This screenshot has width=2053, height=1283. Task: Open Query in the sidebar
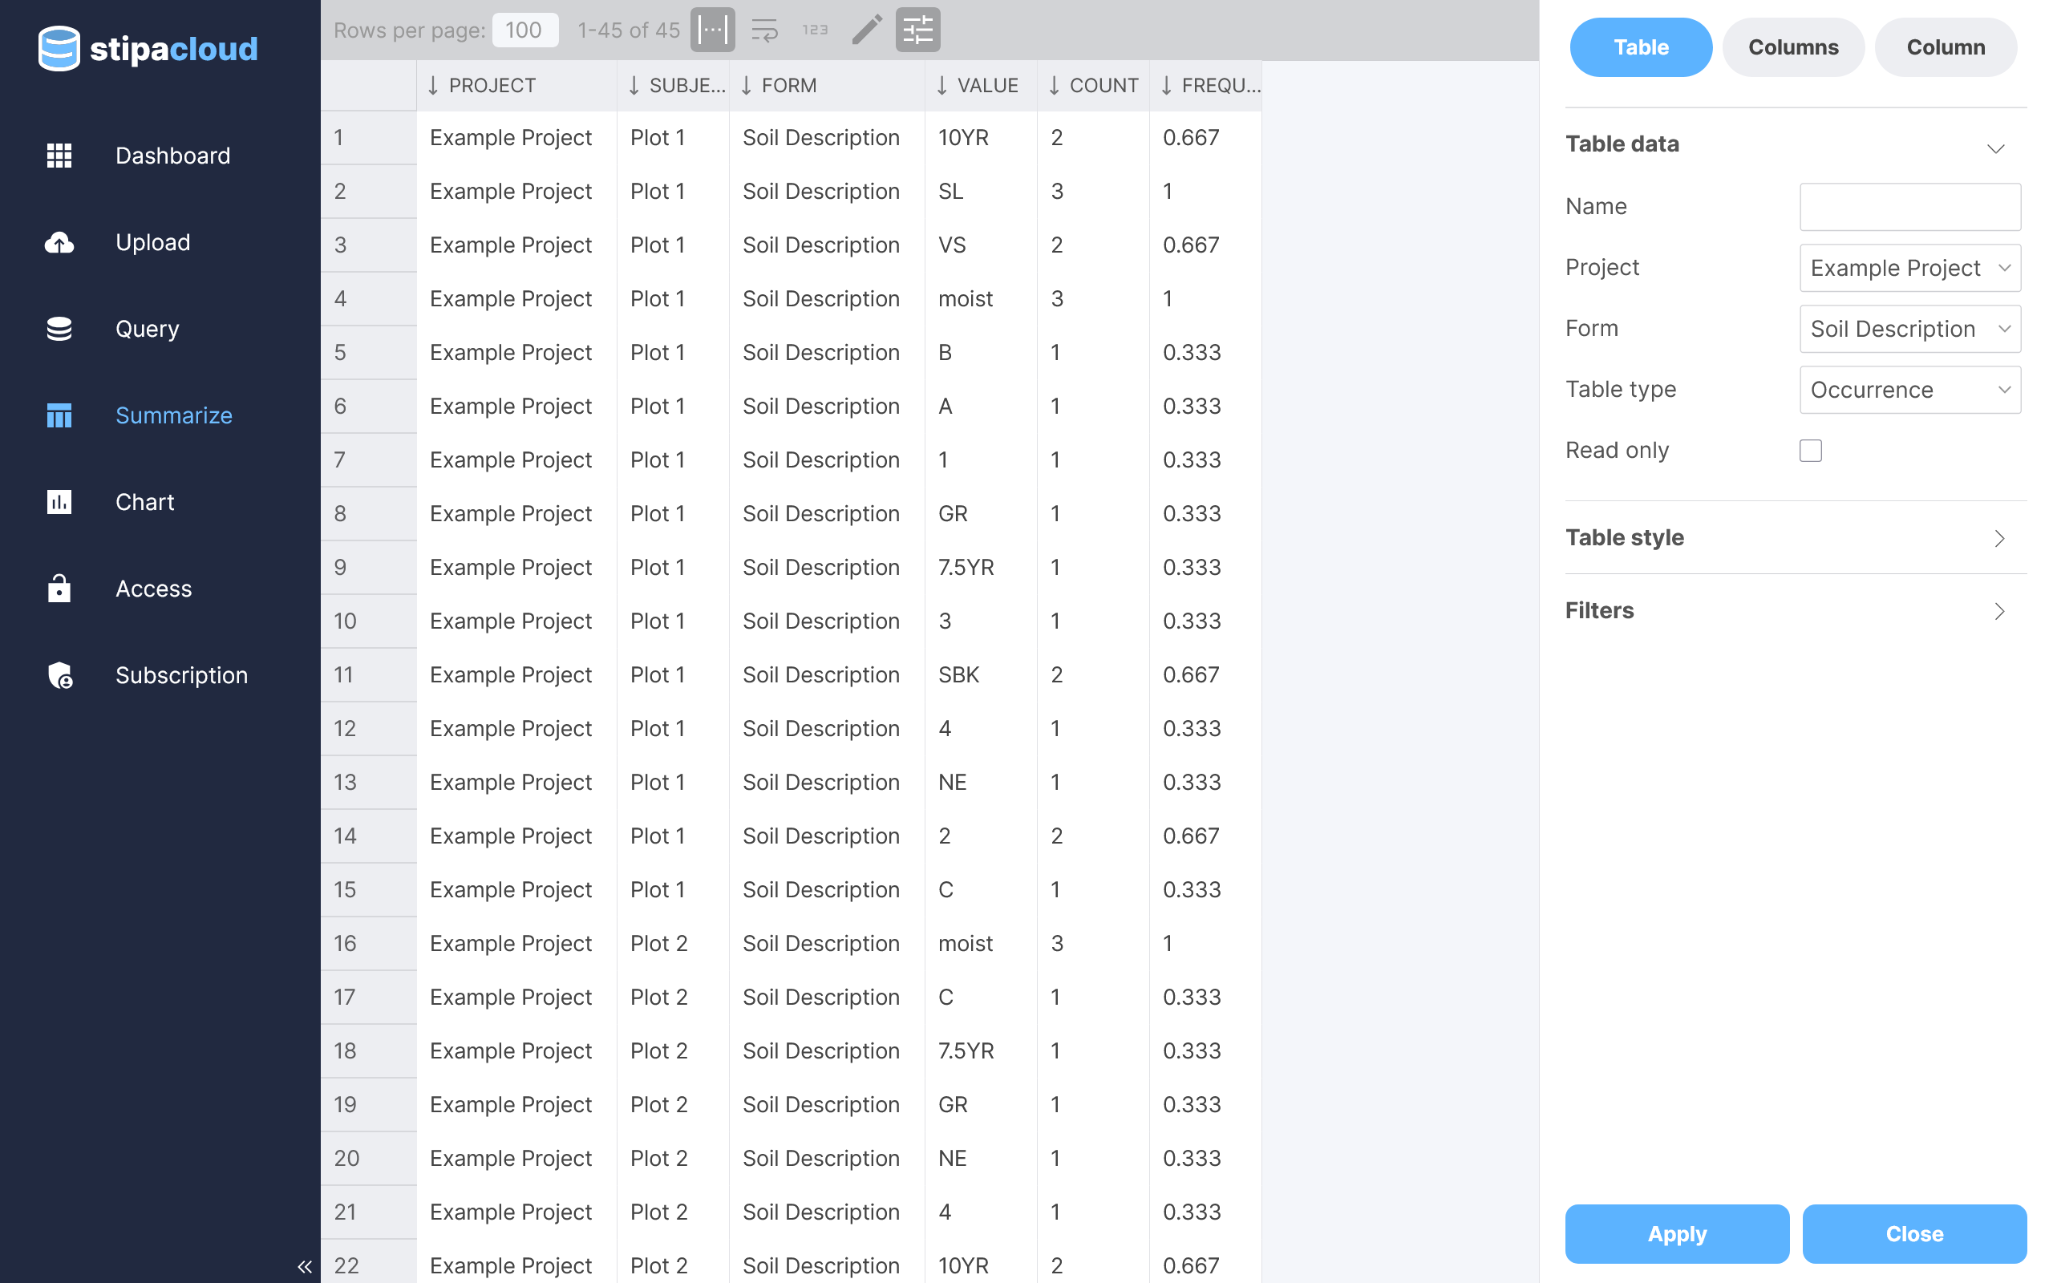[x=147, y=330]
